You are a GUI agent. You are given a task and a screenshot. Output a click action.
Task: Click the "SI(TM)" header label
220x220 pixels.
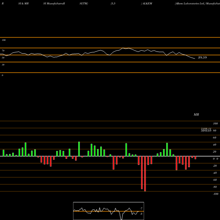tap(84, 4)
